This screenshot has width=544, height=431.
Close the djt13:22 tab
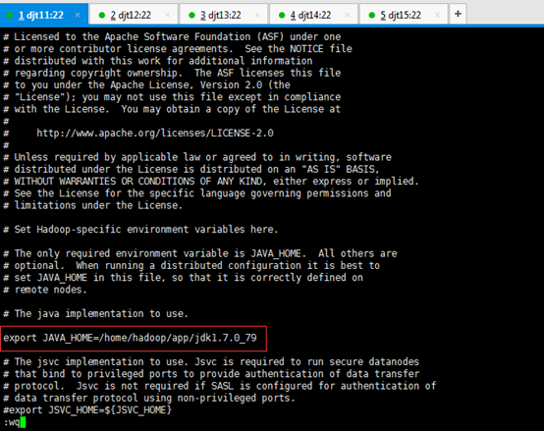click(x=257, y=15)
